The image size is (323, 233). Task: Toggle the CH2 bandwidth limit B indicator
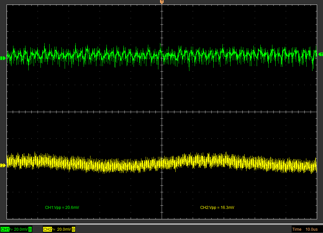(x=73, y=229)
